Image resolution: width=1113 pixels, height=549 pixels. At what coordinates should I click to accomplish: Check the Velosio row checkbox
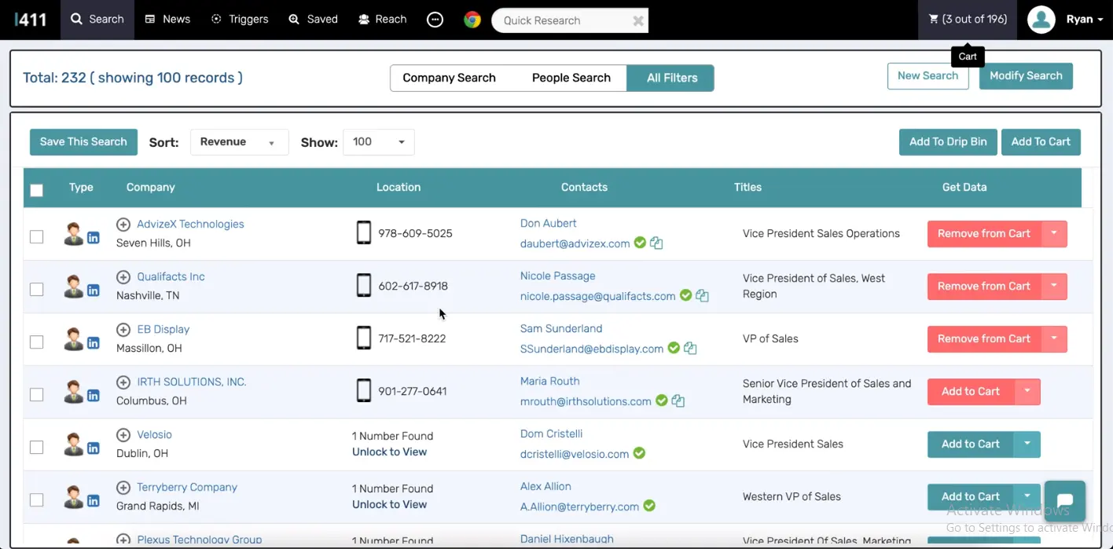click(x=36, y=447)
